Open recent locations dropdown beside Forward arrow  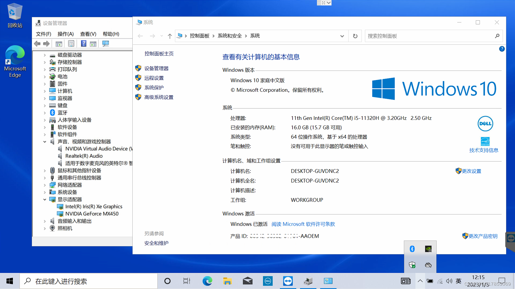pos(162,36)
